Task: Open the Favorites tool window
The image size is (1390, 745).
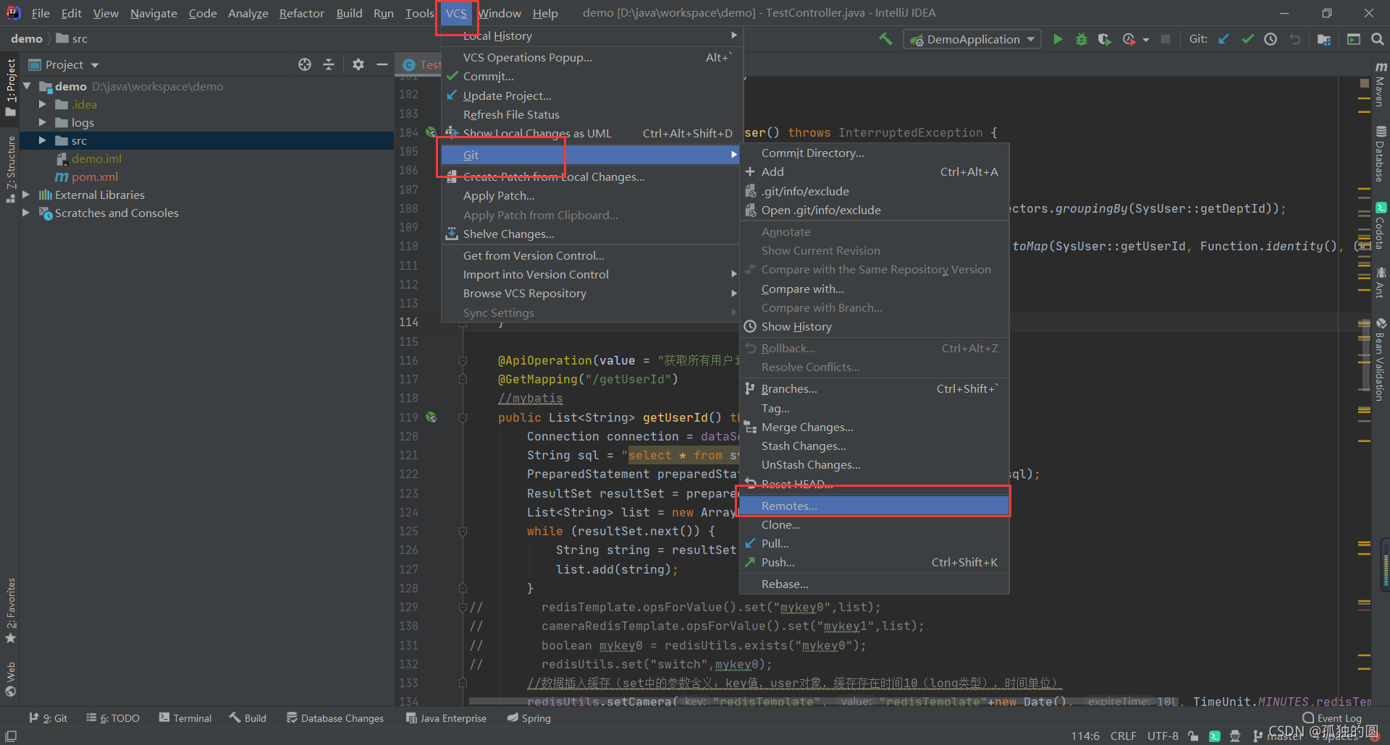Action: point(10,611)
